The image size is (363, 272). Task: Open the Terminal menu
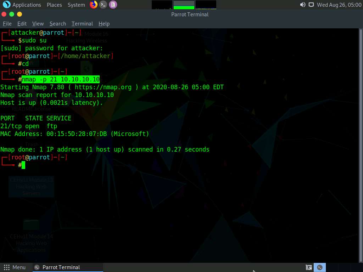tap(82, 24)
